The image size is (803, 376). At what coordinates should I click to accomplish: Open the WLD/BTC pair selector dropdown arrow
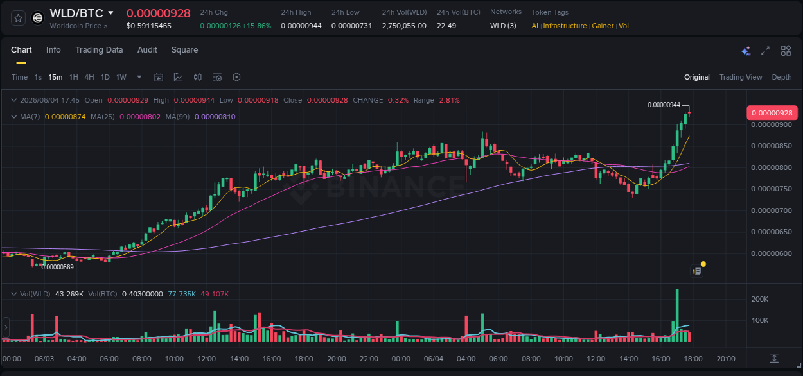pos(110,13)
